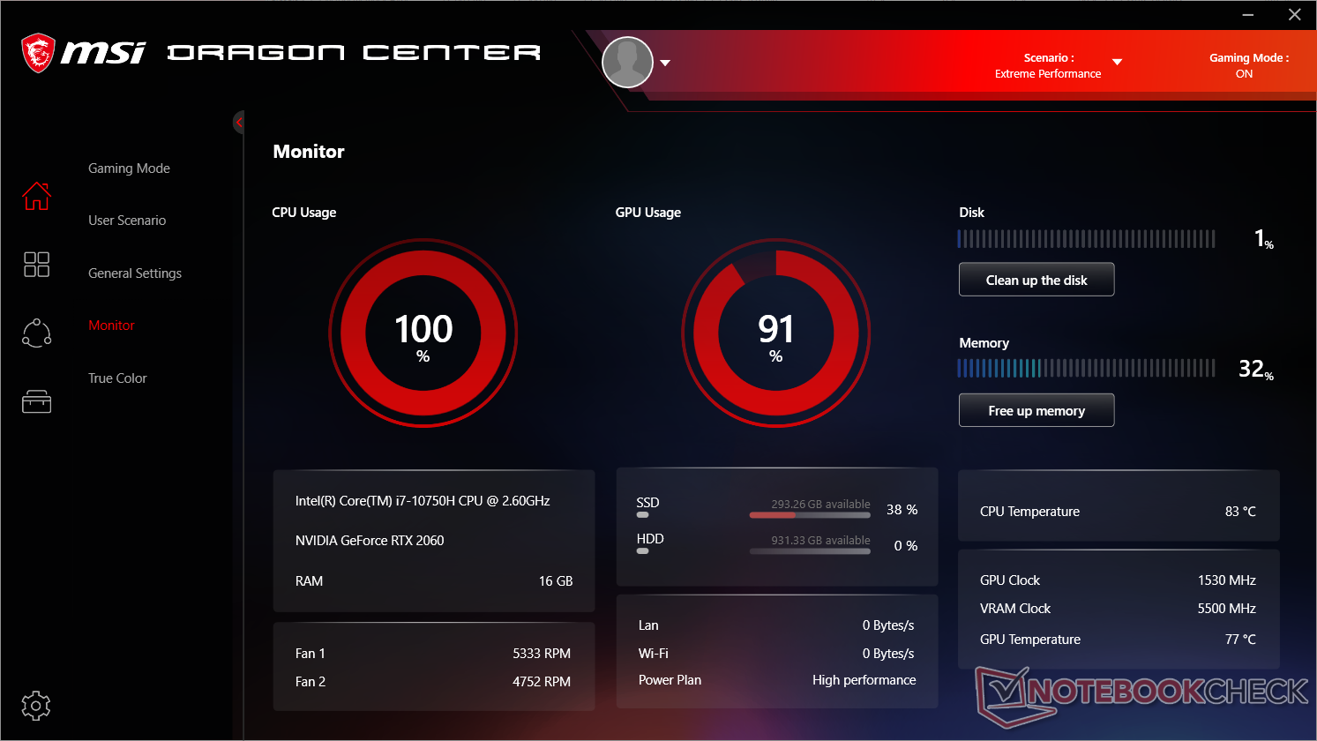Click the Memory usage bar
The height and width of the screenshot is (741, 1317).
click(1087, 368)
